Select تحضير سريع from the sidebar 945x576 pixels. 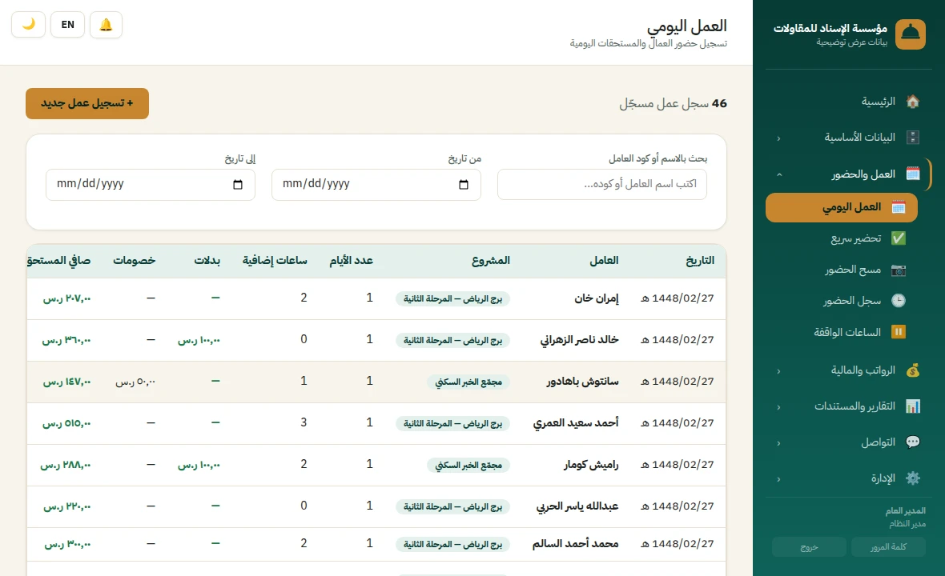pyautogui.click(x=842, y=238)
